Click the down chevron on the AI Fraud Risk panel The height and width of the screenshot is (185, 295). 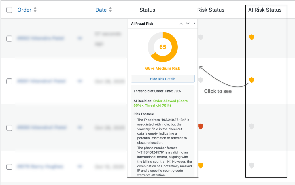(x=188, y=24)
